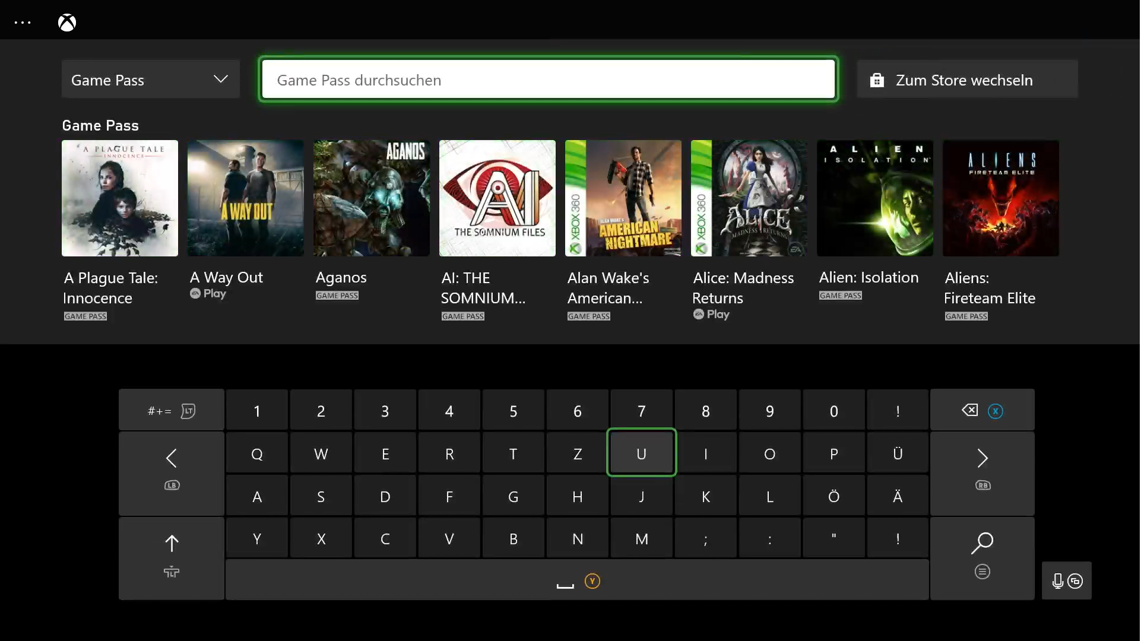Tap the exclamation key in bottom row

coord(898,538)
